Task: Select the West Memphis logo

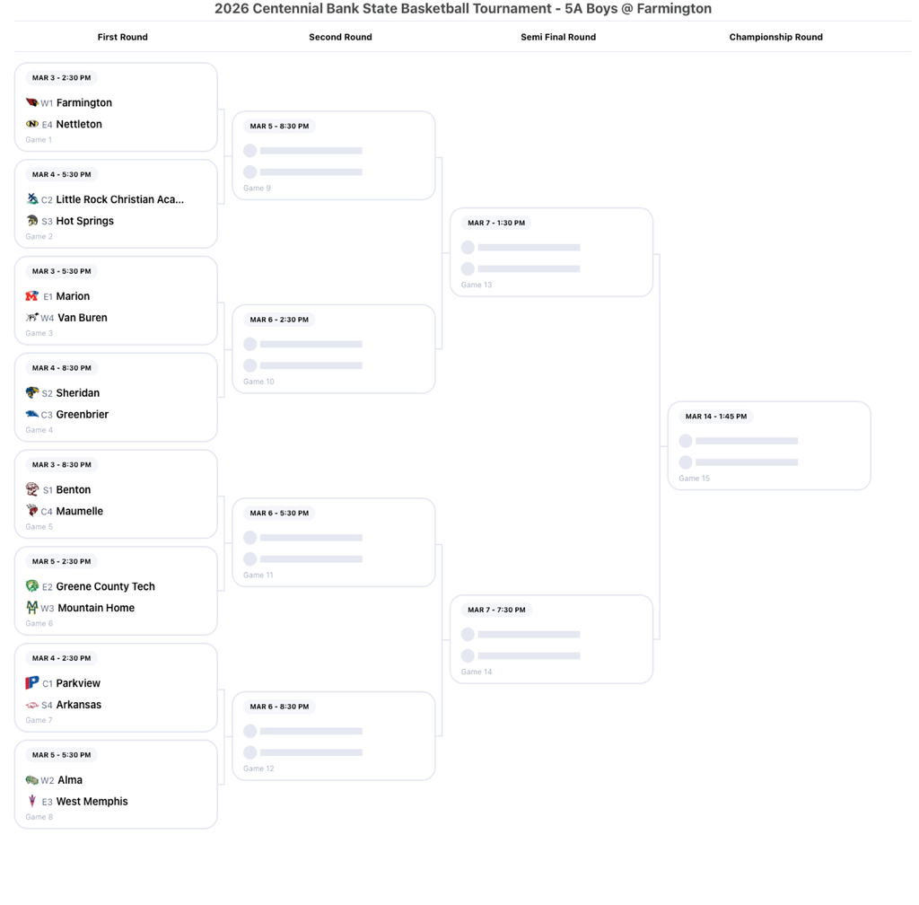Action: 34,801
